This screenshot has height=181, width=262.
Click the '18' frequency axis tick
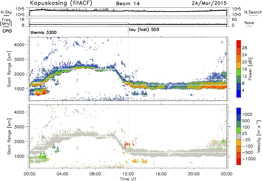pos(22,20)
